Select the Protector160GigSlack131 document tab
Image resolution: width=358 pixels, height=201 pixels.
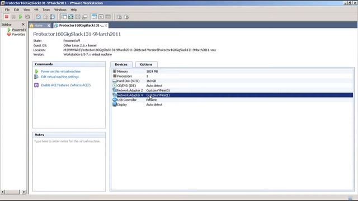click(x=81, y=25)
